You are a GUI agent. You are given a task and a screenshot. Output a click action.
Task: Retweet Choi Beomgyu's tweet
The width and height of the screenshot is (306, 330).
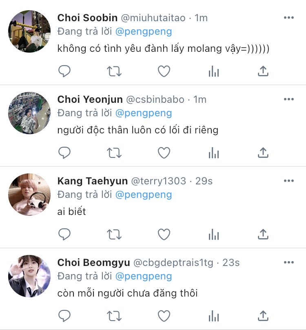[x=114, y=316]
